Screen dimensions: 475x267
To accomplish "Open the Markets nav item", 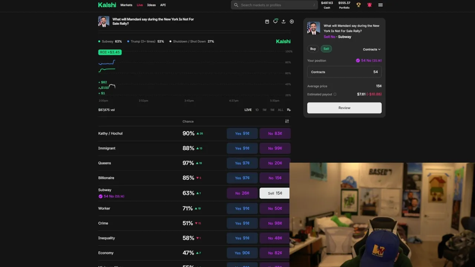I will tap(126, 5).
